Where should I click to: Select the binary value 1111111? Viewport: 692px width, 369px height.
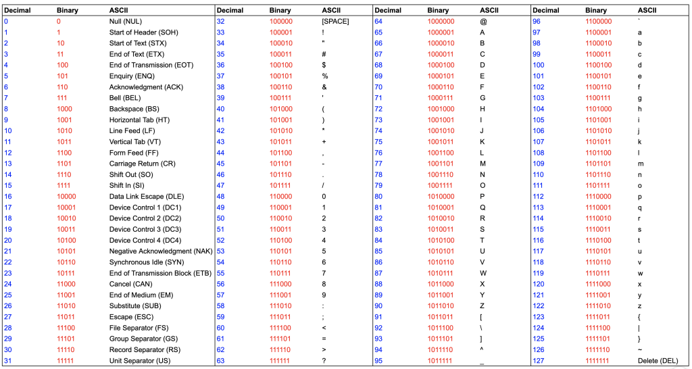coord(598,361)
